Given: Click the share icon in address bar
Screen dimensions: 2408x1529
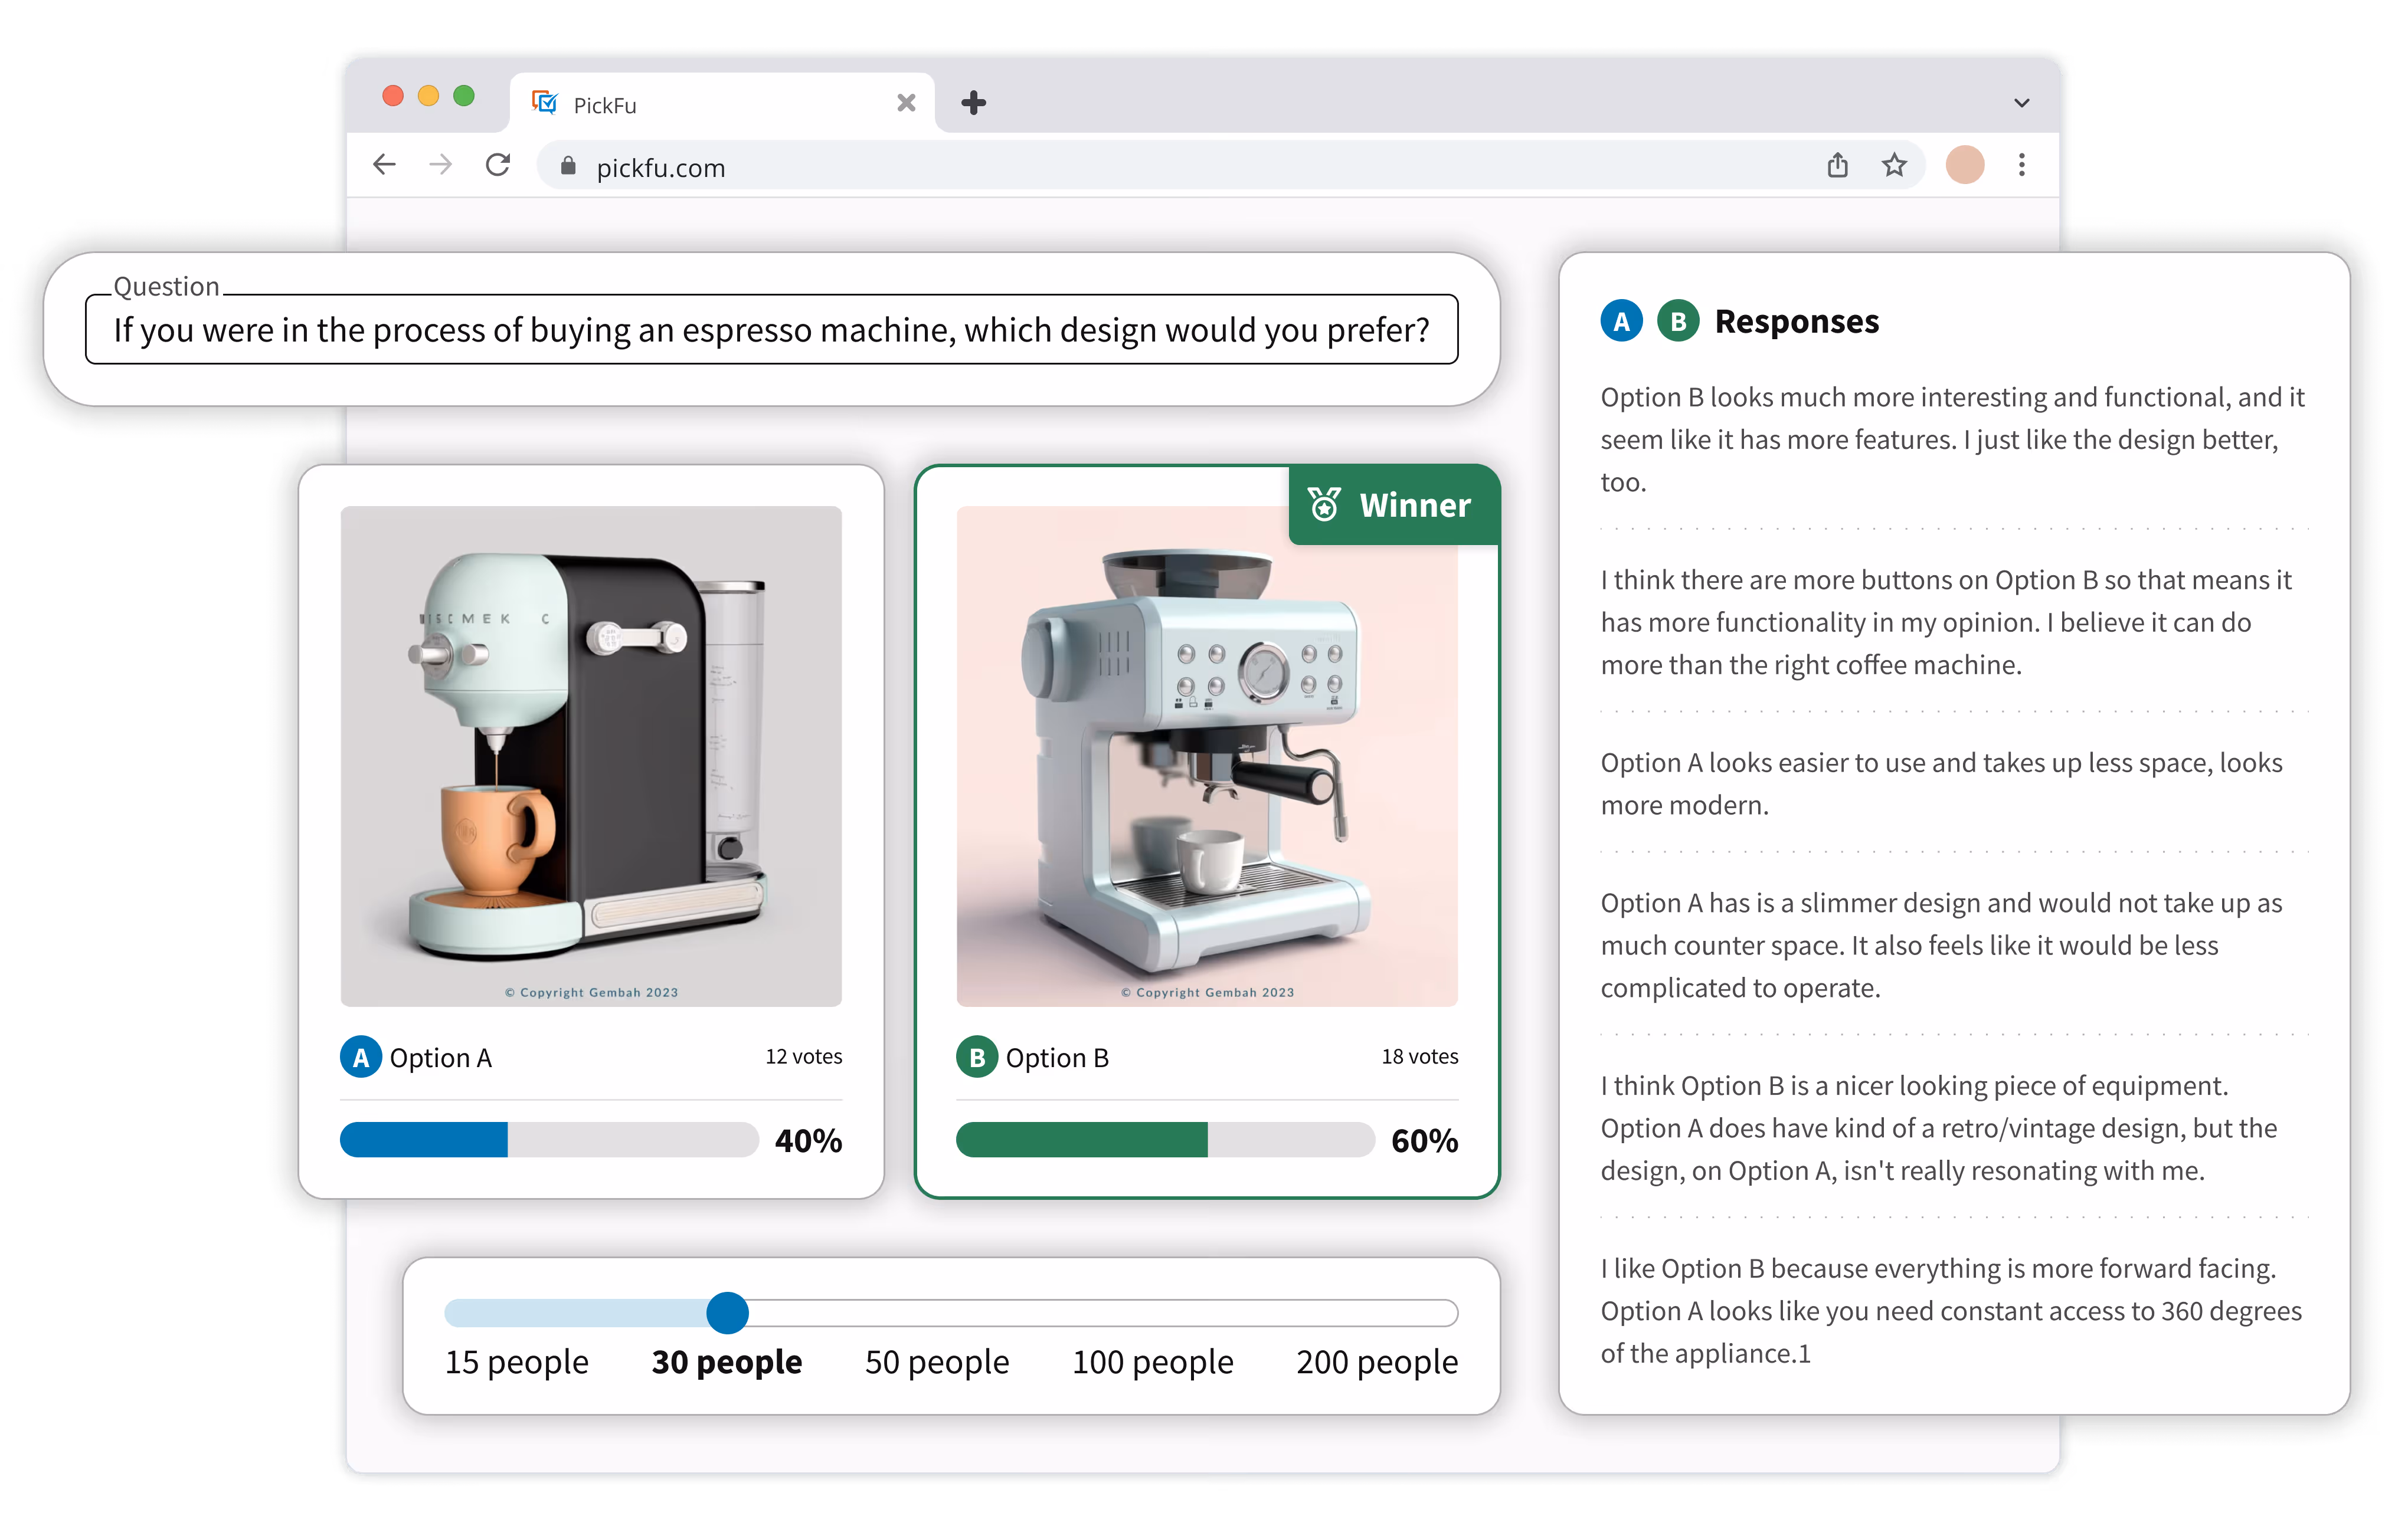Looking at the screenshot, I should pyautogui.click(x=1837, y=165).
